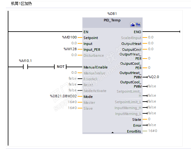This screenshot has height=149, width=191.
Task: Click the 0.0 value at Input
Action: coord(74,43)
